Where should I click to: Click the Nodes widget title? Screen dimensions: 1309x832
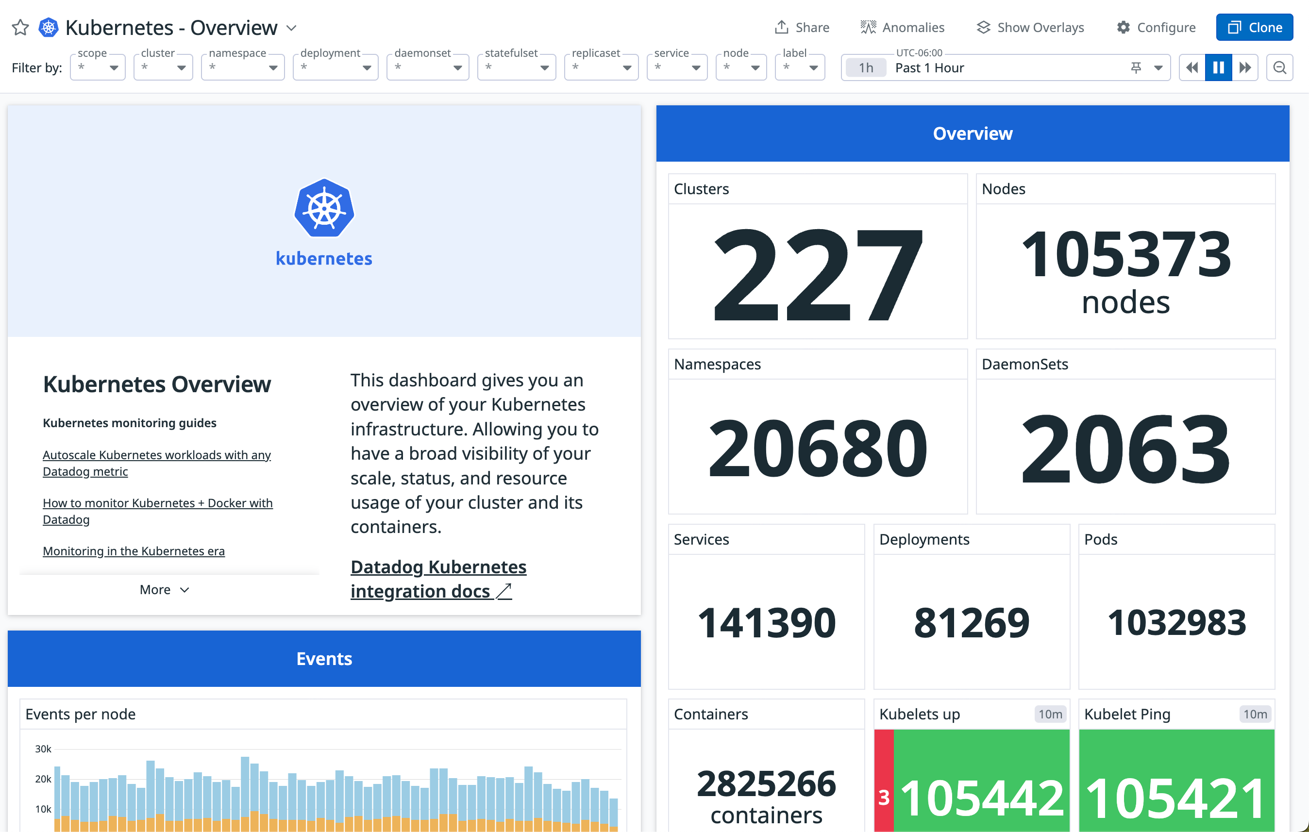1004,188
